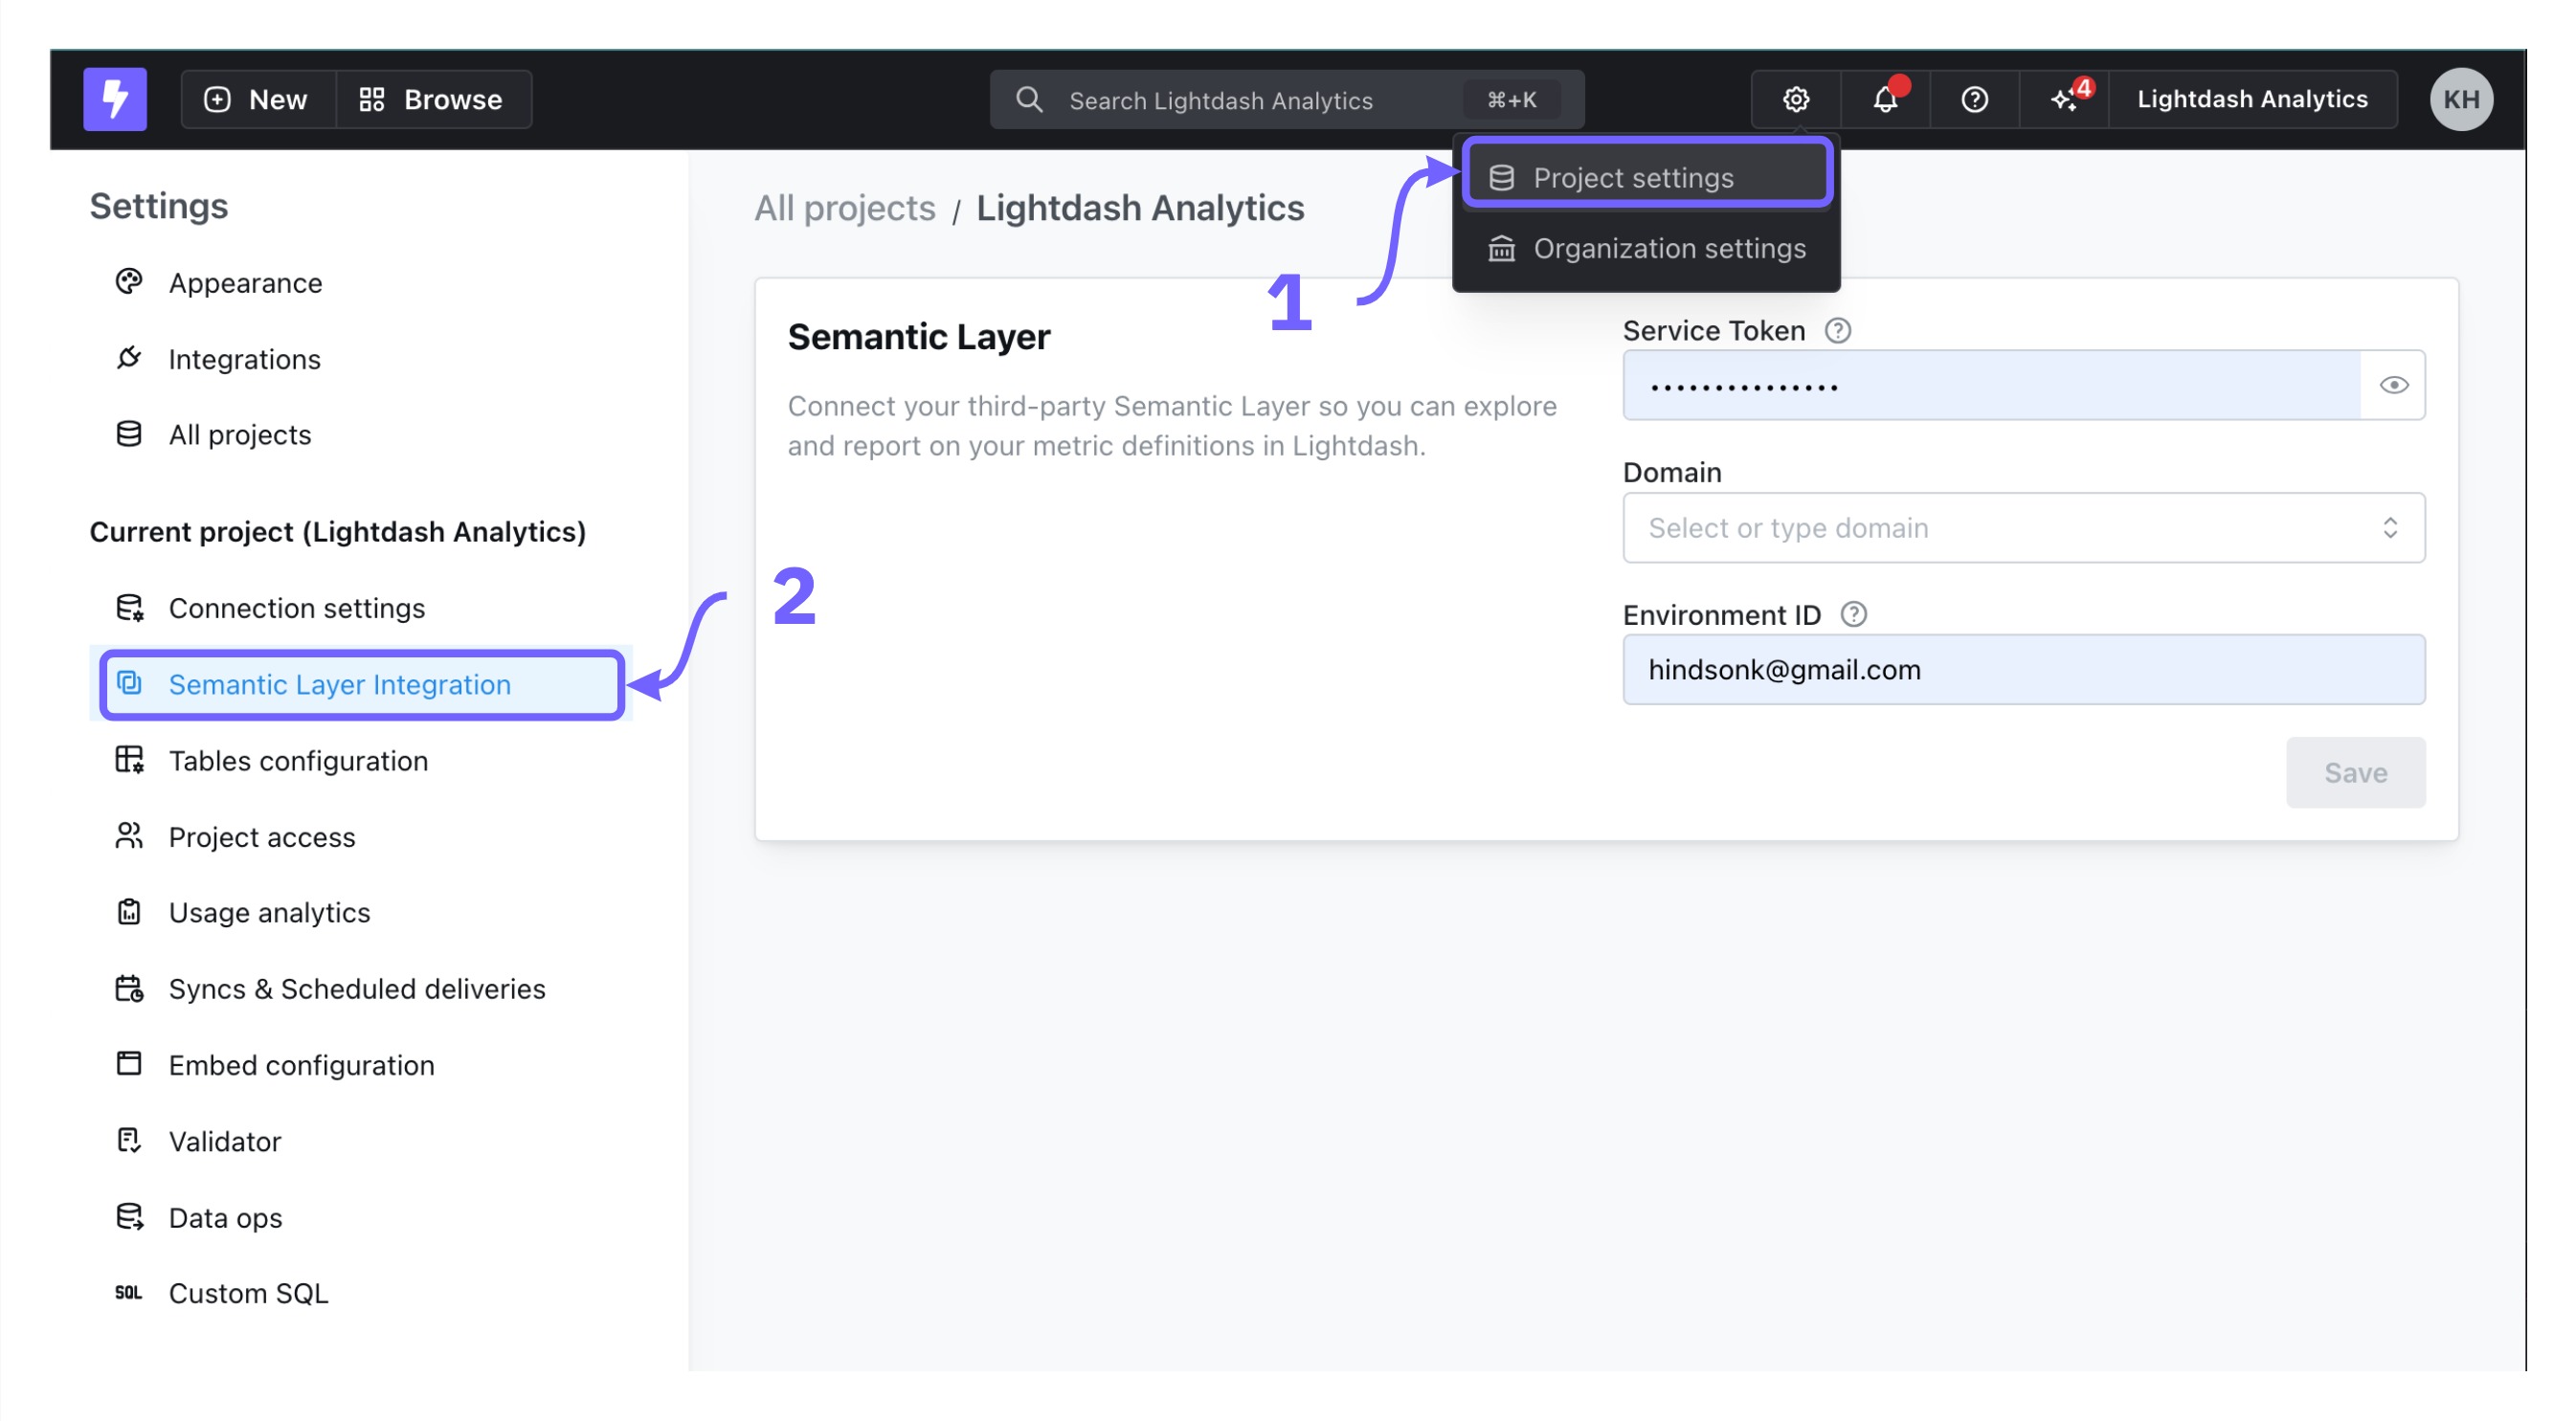Click the Service Token help icon

[x=1838, y=331]
